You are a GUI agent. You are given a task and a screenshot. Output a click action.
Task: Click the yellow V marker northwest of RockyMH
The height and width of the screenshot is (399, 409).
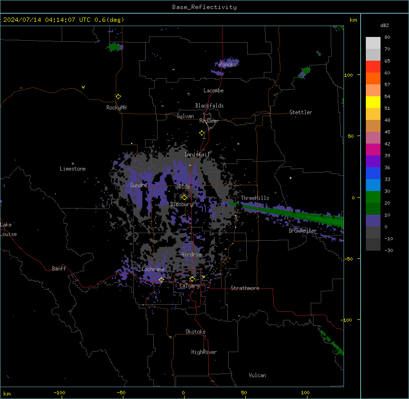83,87
